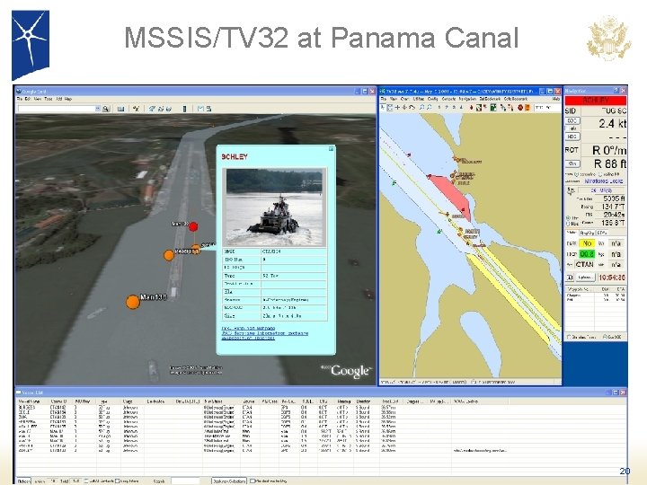The height and width of the screenshot is (485, 647).
Task: Click the email envelope icon in Google Earth toolbar
Action: pyautogui.click(x=200, y=109)
